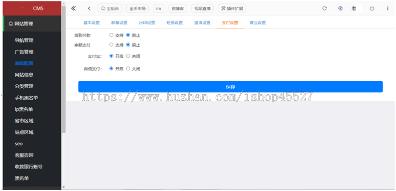The image size is (396, 191).
Task: Open the 金币市场 page
Action: pos(137,8)
